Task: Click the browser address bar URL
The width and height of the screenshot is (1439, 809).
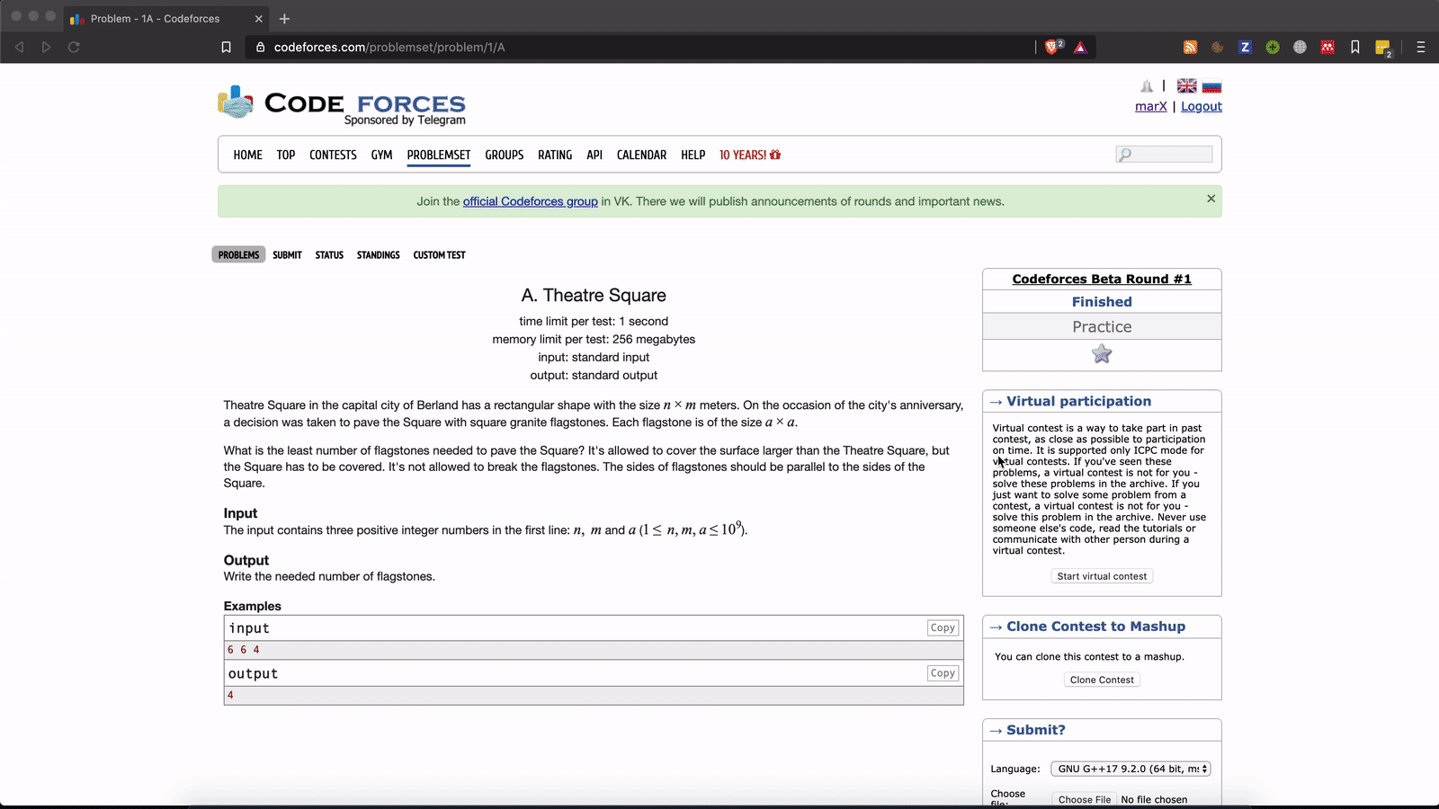Action: click(x=389, y=48)
